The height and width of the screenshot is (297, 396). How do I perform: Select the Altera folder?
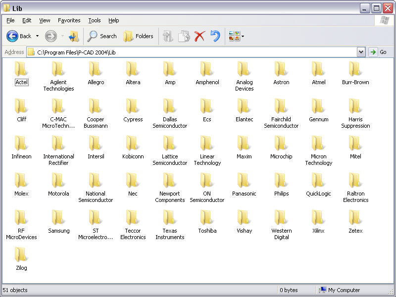click(x=133, y=73)
